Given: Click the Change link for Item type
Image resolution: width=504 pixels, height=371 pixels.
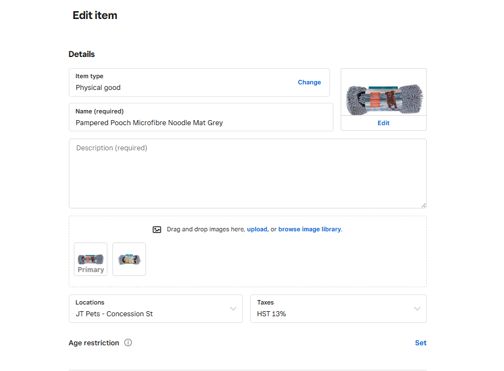Looking at the screenshot, I should tap(309, 82).
